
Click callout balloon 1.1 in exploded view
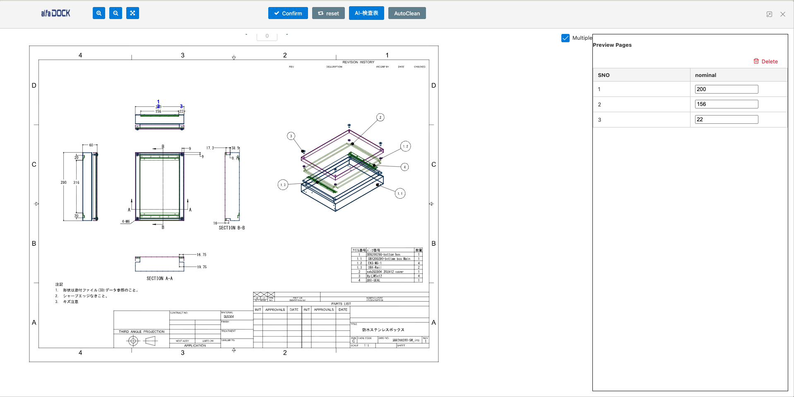400,193
